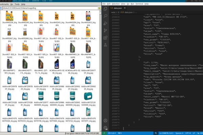
Task: Click the "id": 11766 line in editor
Action: pyautogui.click(x=151, y=62)
